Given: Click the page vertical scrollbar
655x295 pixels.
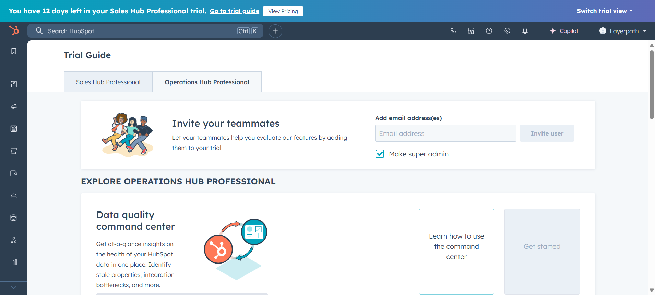Looking at the screenshot, I should [x=652, y=86].
